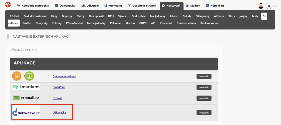Open Dodavatelé settings
Image resolution: width=281 pixels, height=125 pixels.
tap(139, 16)
